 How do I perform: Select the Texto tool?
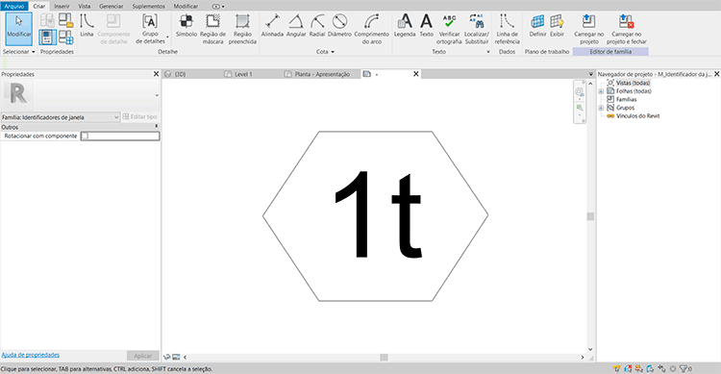(426, 26)
